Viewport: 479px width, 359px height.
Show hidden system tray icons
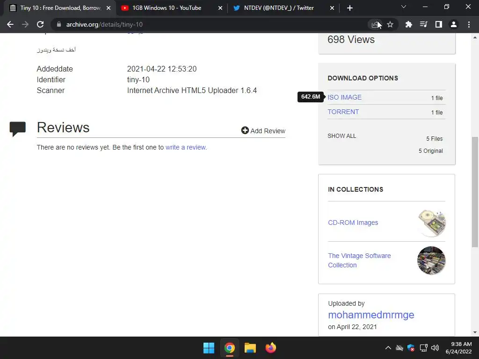pyautogui.click(x=388, y=348)
